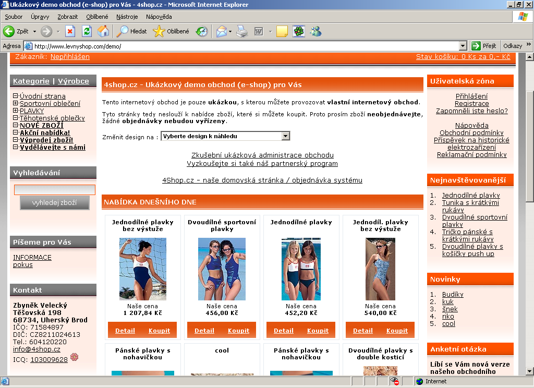Click the thumbnail of two girls Jednodílné plavky
This screenshot has height=388, width=534.
[301, 269]
